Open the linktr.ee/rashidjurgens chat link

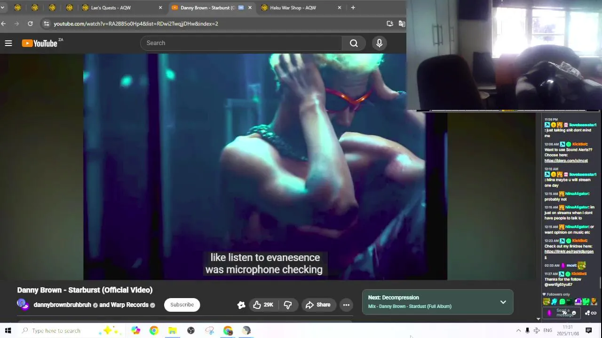coord(569,254)
